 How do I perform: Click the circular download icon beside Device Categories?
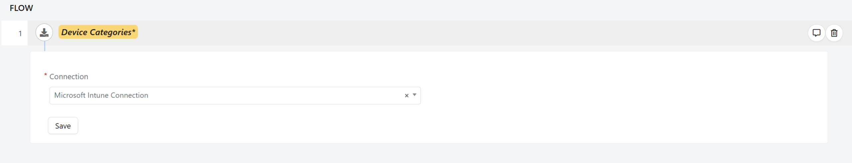pos(44,33)
